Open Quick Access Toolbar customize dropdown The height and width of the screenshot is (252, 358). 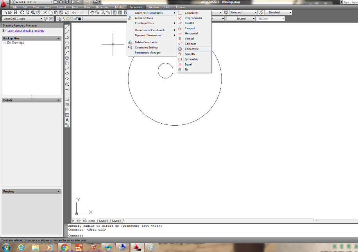click(100, 2)
